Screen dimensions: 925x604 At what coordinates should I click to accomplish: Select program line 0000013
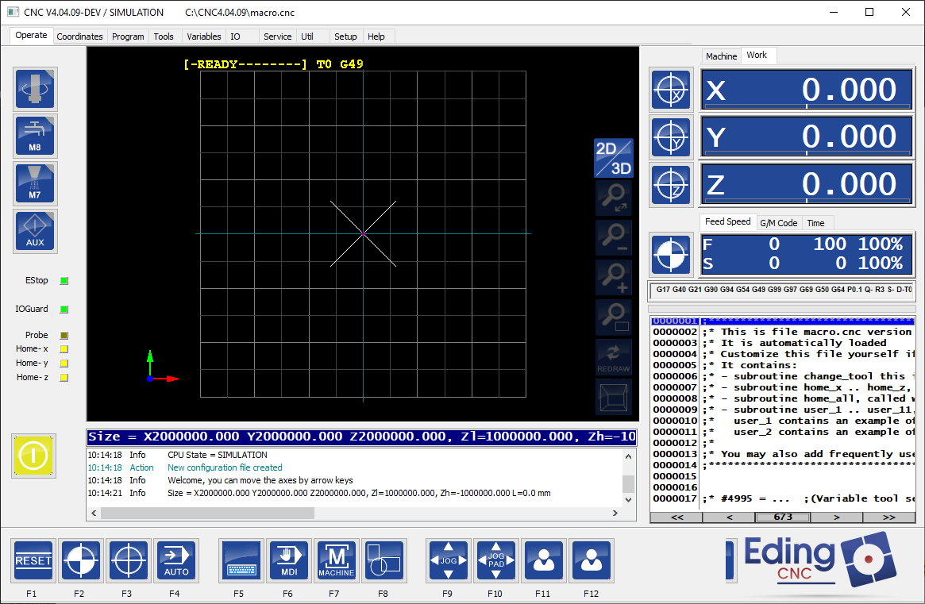(x=783, y=454)
